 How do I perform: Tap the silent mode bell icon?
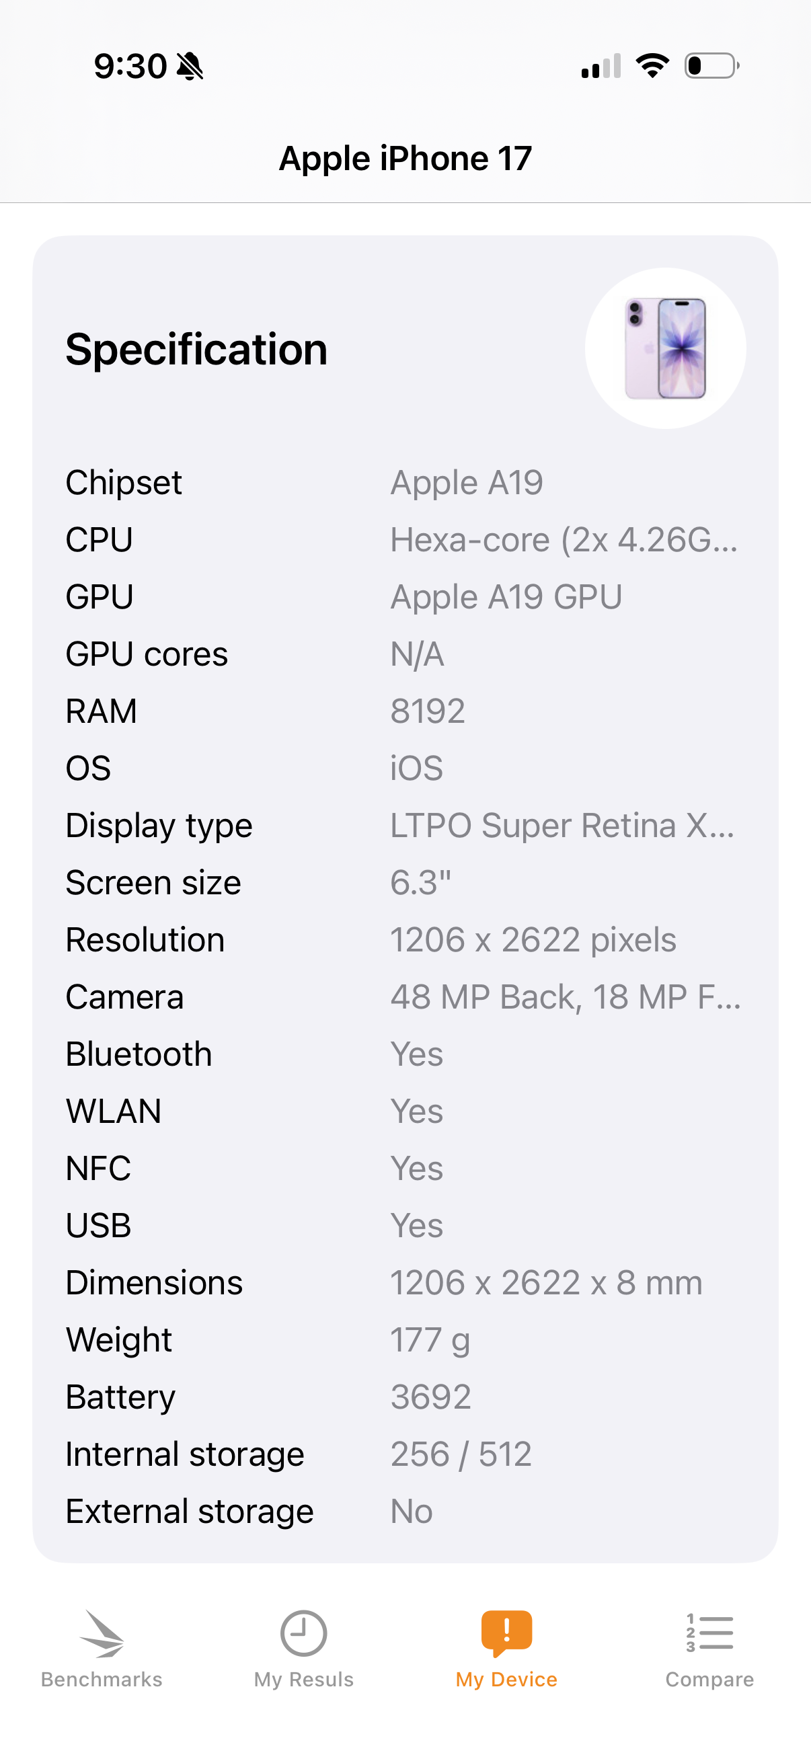point(190,67)
